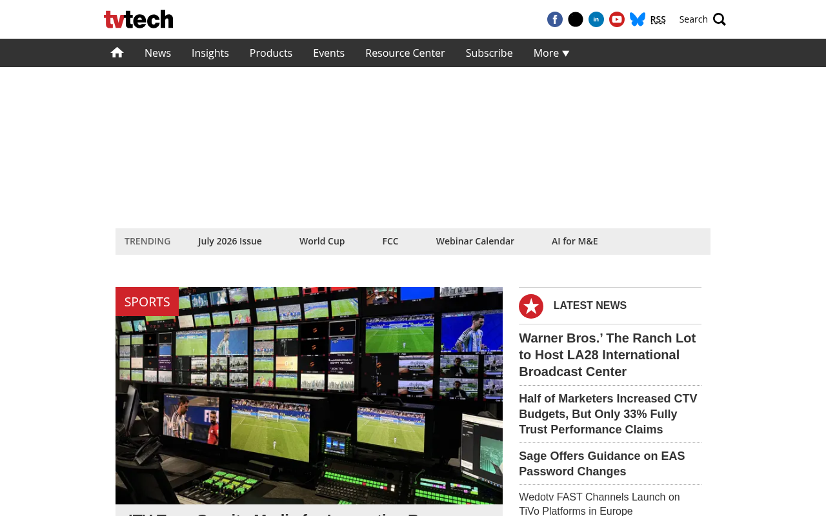This screenshot has height=516, width=826.
Task: Open trending FCC link
Action: (x=390, y=241)
